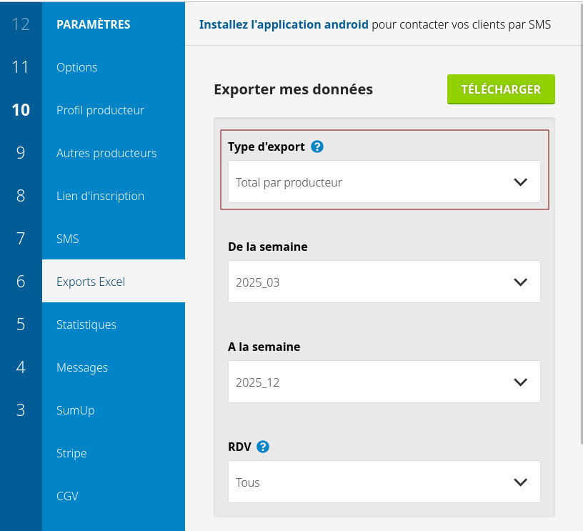Click the help icon beside RDV
The image size is (583, 531).
pos(263,447)
